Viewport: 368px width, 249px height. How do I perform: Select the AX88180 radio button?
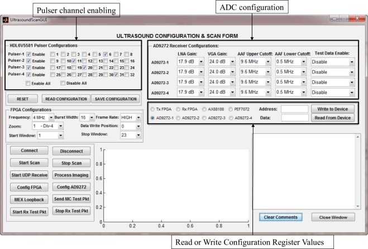pos(204,109)
